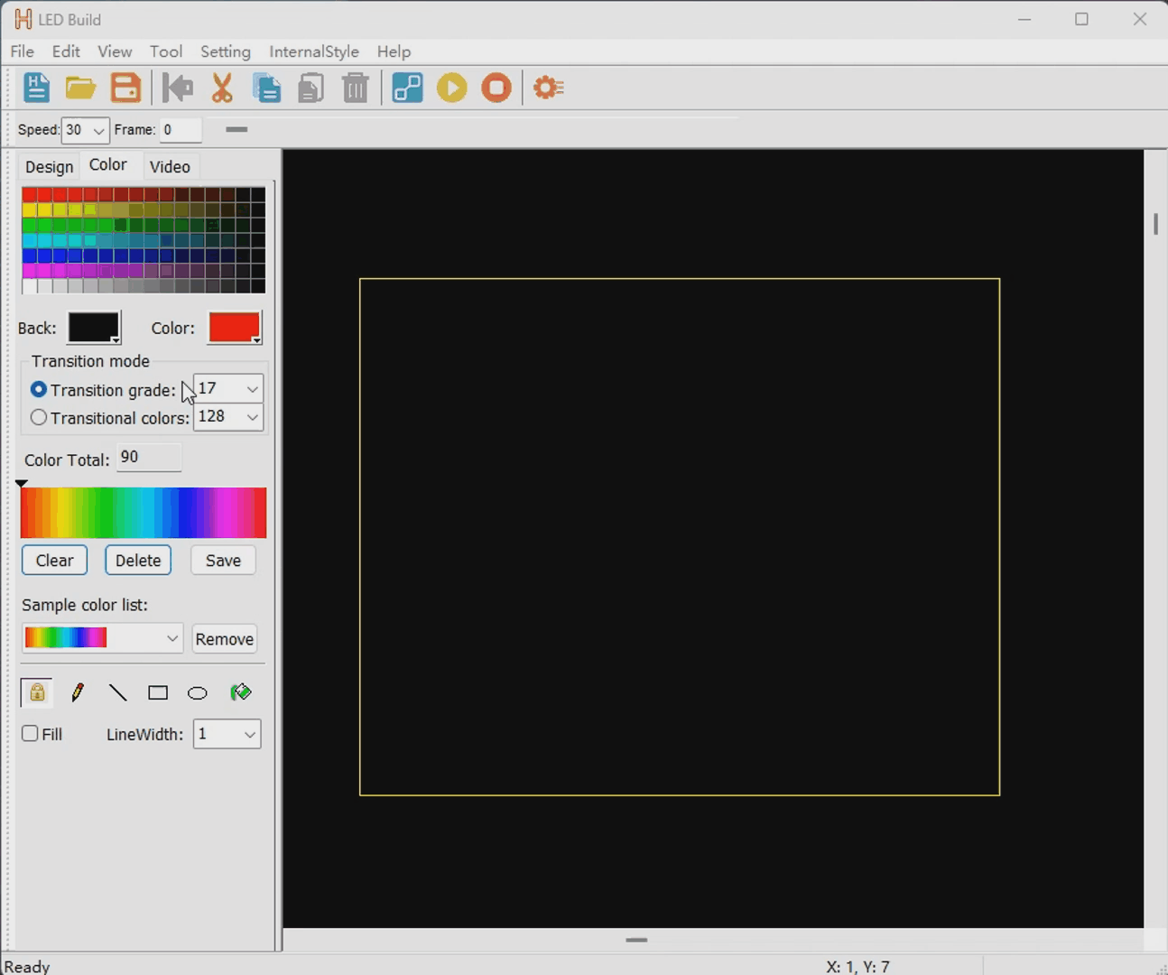This screenshot has height=975, width=1168.
Task: Select the Transition grade radio button
Action: pos(38,389)
